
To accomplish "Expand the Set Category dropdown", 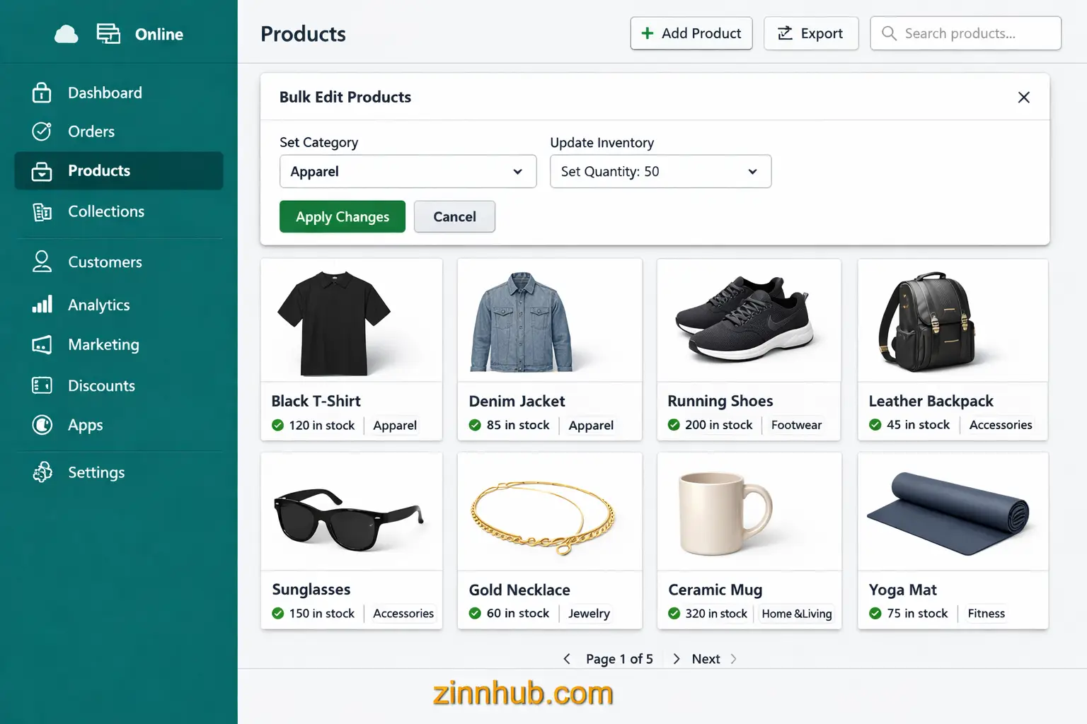I will (408, 171).
